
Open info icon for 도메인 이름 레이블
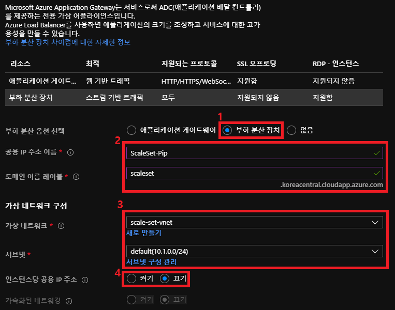click(76, 177)
